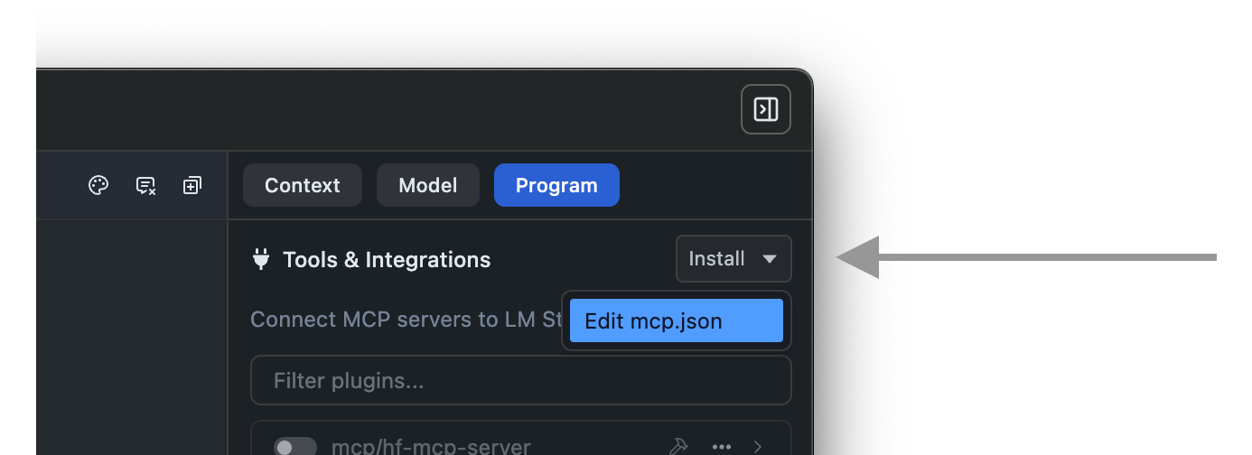1252x455 pixels.
Task: Open the Install dropdown
Action: [717, 259]
